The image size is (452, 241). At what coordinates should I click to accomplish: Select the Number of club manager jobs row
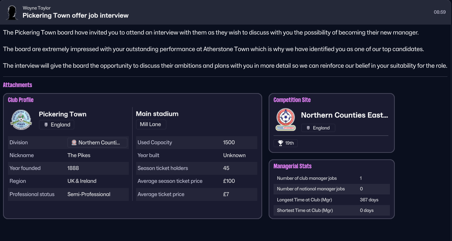331,178
